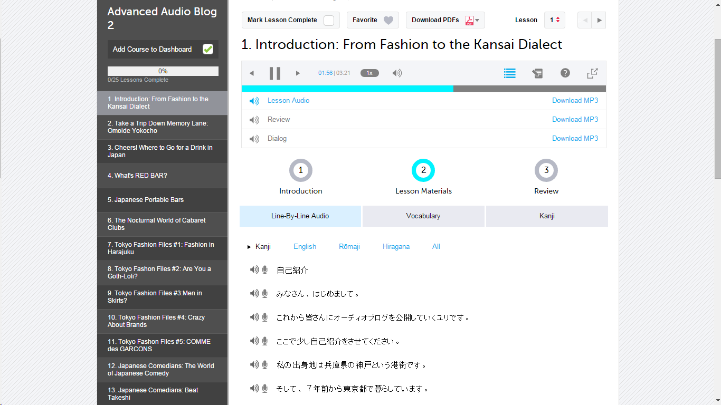Play the Dialog track speaker icon
The height and width of the screenshot is (405, 721).
[254, 139]
